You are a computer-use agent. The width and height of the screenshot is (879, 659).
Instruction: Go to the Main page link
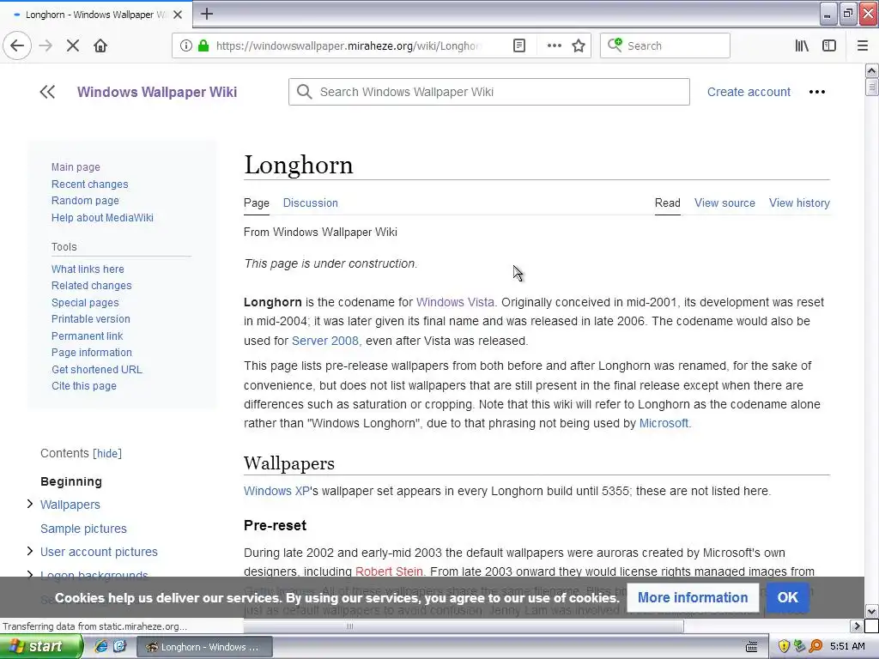76,167
